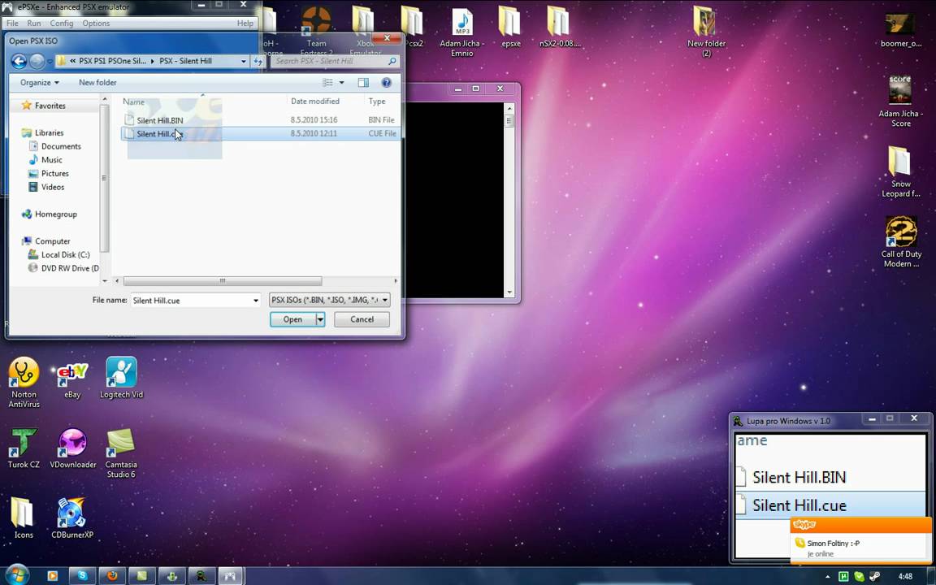936x585 pixels.
Task: Open the Skype taskbar button
Action: click(82, 575)
